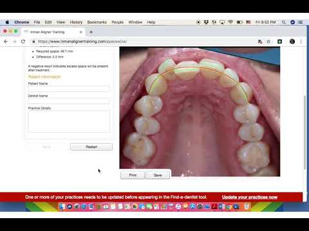The image size is (309, 231).
Task: Open the Apple menu
Action: click(7, 22)
